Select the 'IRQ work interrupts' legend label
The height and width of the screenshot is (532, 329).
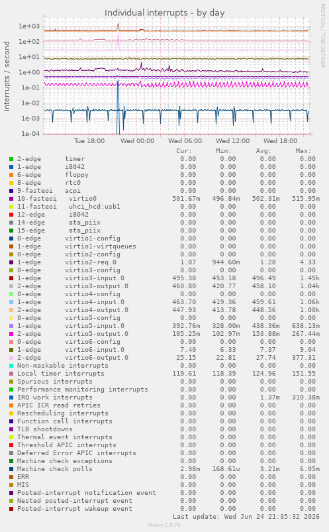point(55,398)
